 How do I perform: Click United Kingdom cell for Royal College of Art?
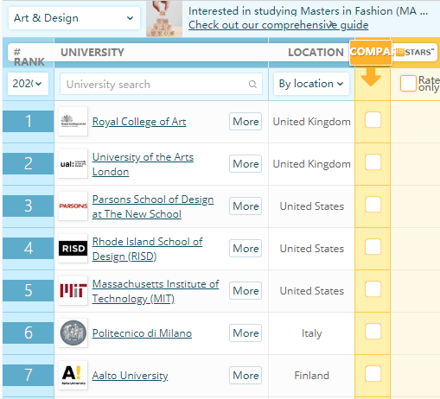tap(312, 122)
